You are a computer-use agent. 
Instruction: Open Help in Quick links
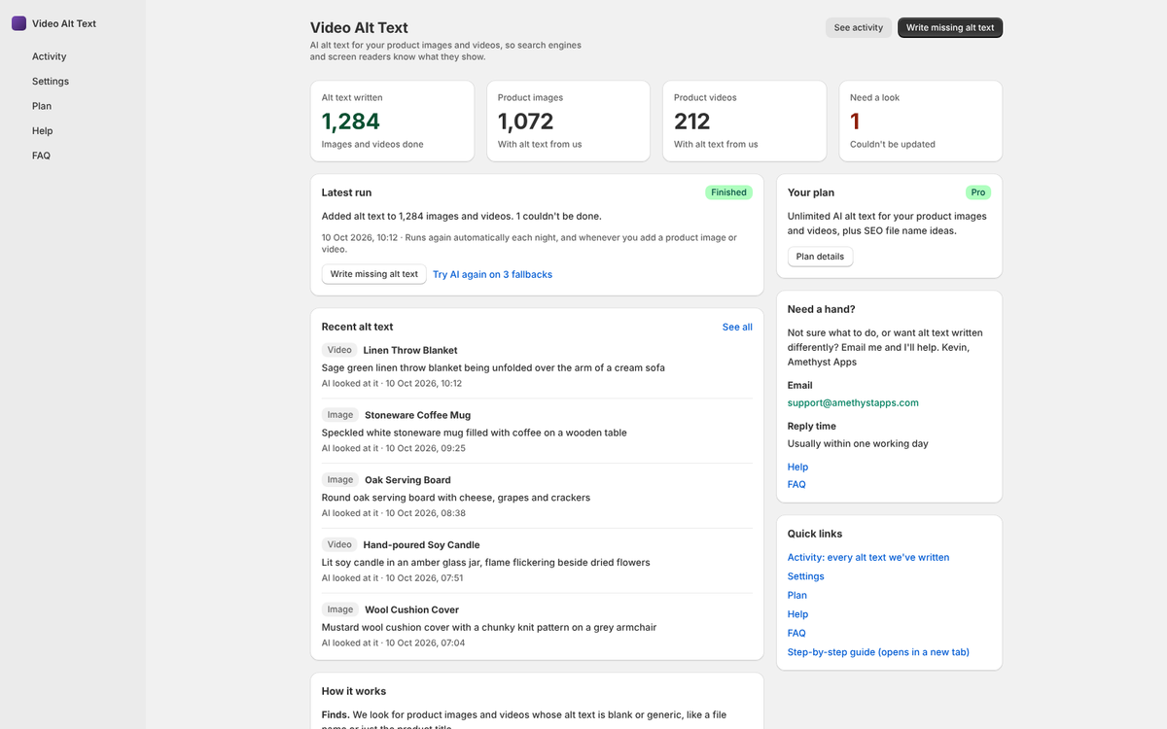tap(797, 614)
